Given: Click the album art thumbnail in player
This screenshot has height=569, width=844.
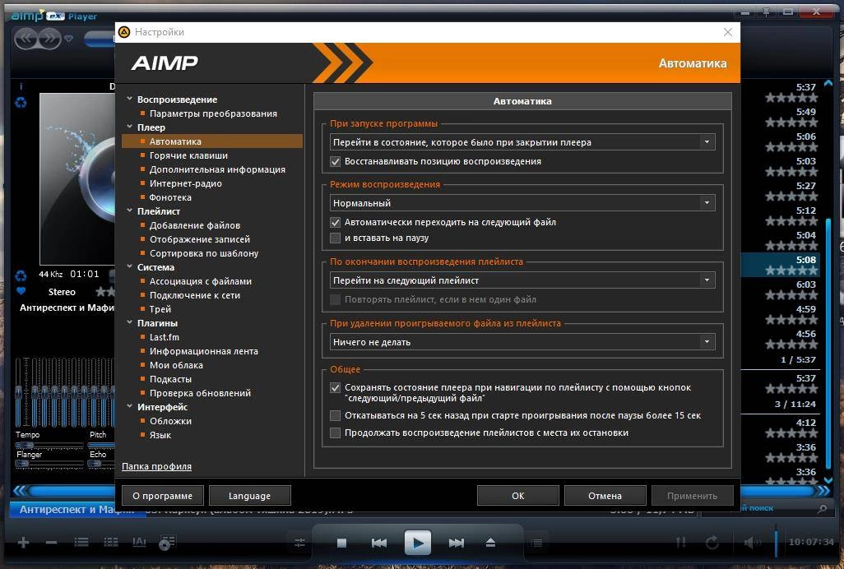Looking at the screenshot, I should pos(77,178).
